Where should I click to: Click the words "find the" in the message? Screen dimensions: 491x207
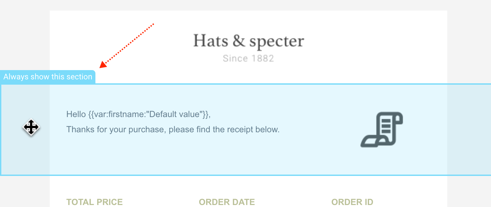point(212,129)
